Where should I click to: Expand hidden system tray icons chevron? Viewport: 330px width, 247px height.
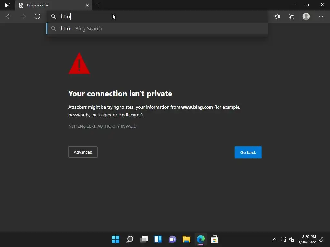275,239
